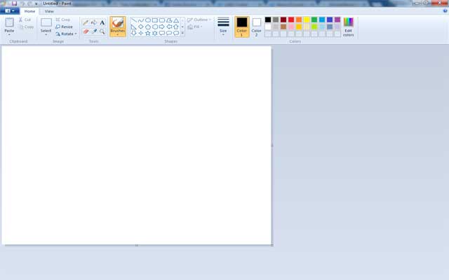Activate Color 1 foreground selector
The height and width of the screenshot is (280, 449).
coord(241,27)
